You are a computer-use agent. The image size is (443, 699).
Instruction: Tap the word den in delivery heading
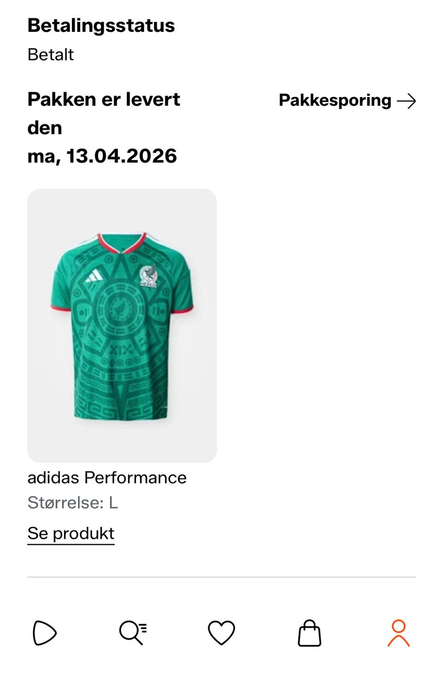coord(44,128)
